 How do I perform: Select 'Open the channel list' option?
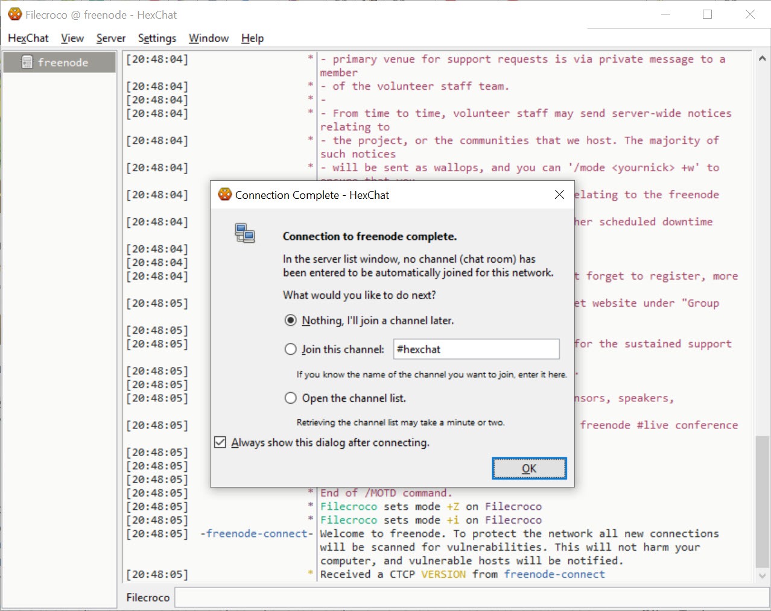click(x=291, y=398)
